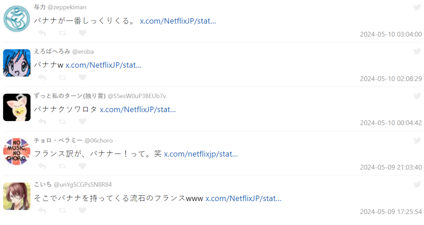This screenshot has width=424, height=225.
Task: Click the handle @S5esW0uP3BEUb7v
Action: [x=137, y=96]
